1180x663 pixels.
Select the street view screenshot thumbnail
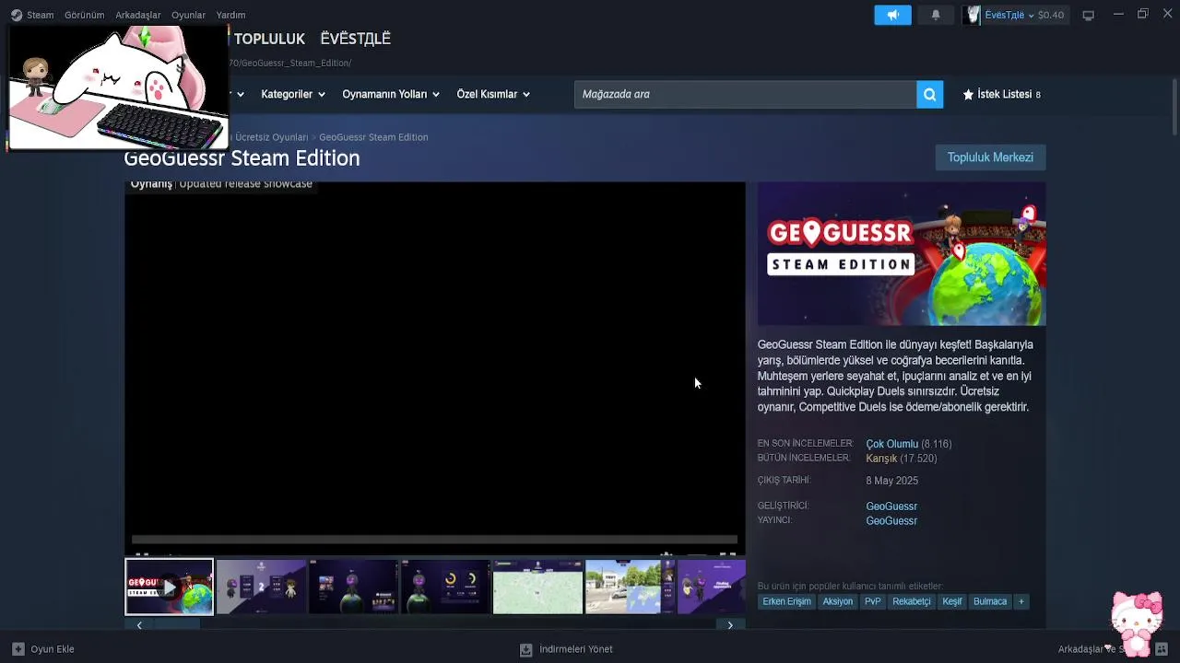point(630,587)
